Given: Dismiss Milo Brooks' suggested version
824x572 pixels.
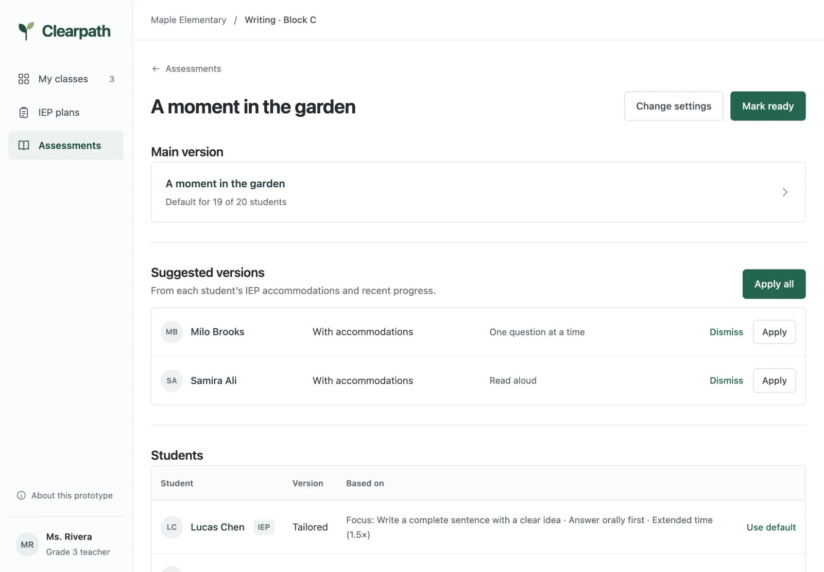Looking at the screenshot, I should pyautogui.click(x=726, y=332).
